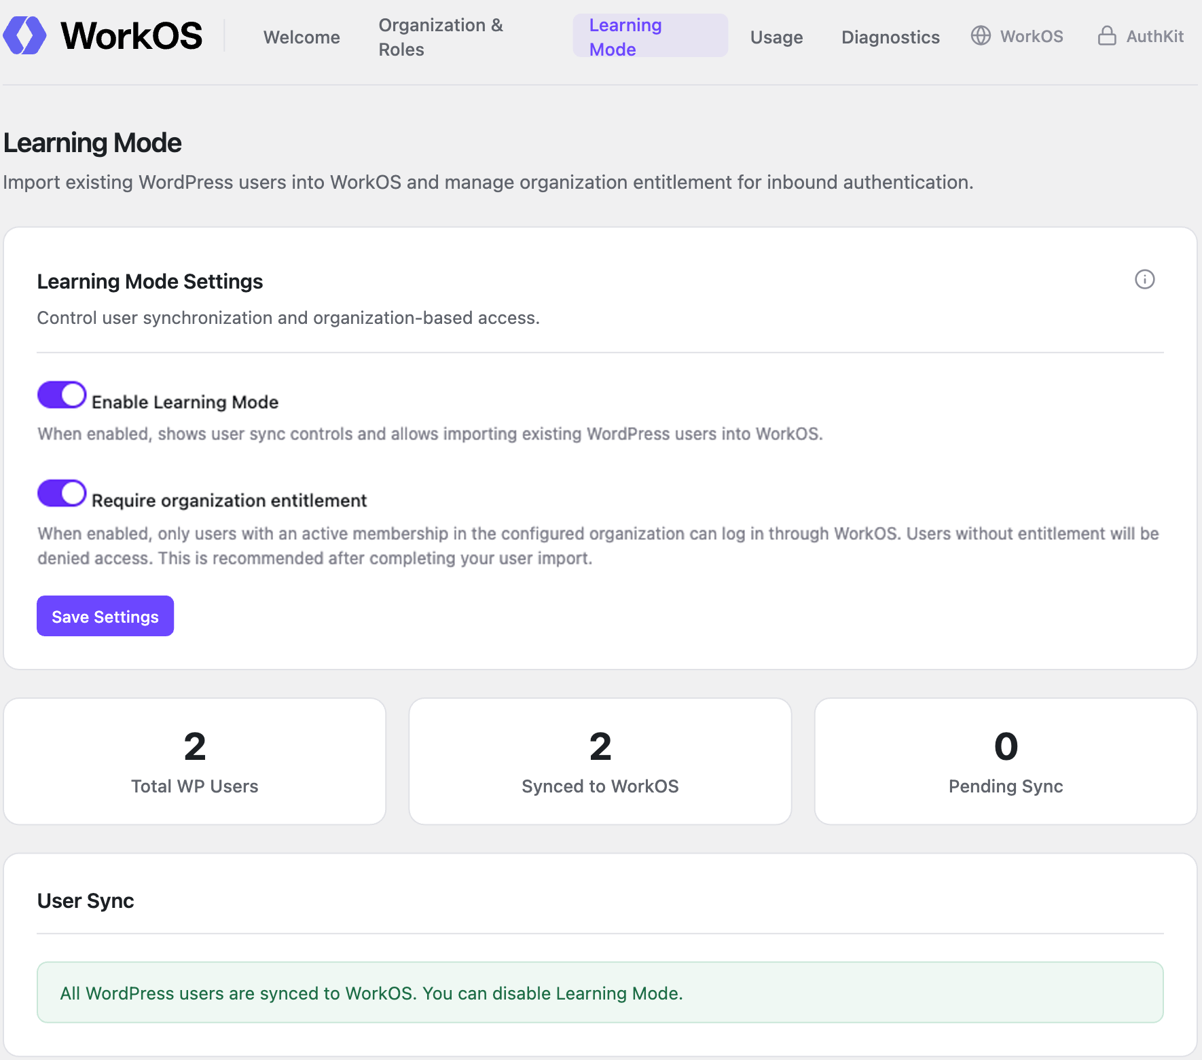Click the Total WP Users card
The image size is (1202, 1060).
point(195,761)
